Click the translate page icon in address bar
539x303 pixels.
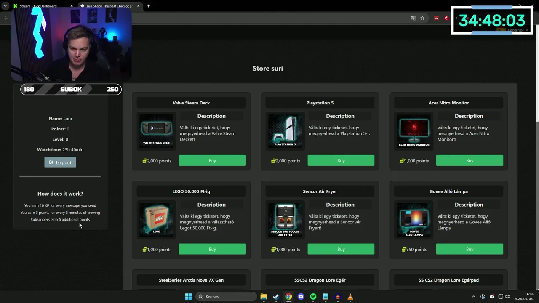(x=413, y=18)
